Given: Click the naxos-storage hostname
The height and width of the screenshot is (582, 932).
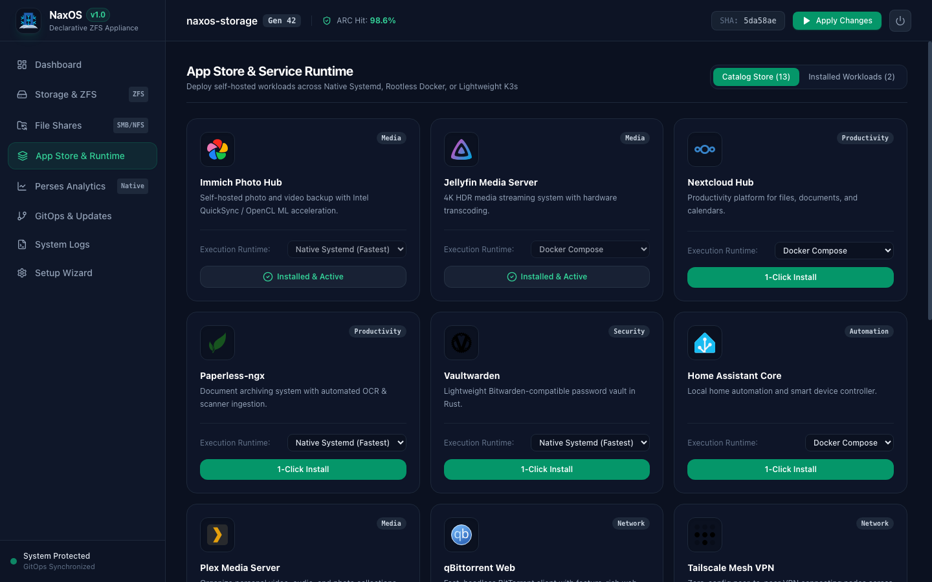Looking at the screenshot, I should [x=222, y=21].
